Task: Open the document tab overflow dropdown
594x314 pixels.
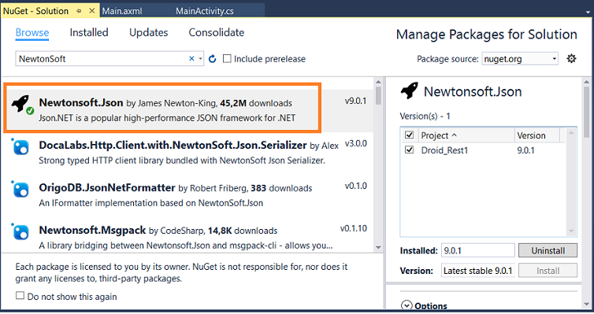Action: coord(588,12)
